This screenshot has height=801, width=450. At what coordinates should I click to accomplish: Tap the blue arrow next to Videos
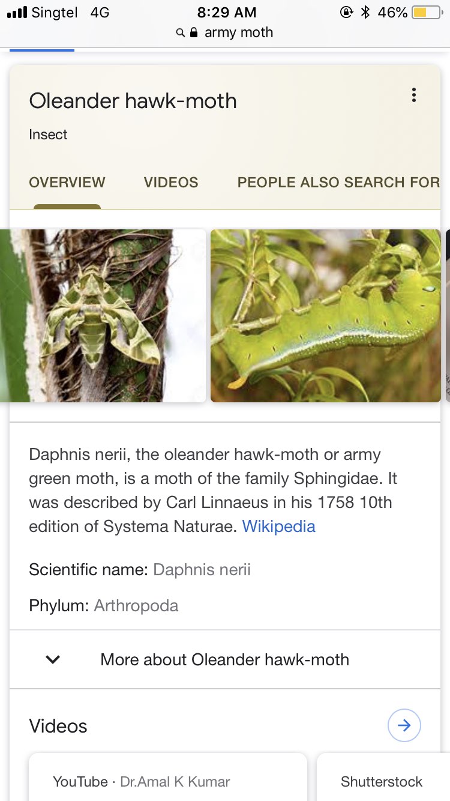click(x=404, y=725)
